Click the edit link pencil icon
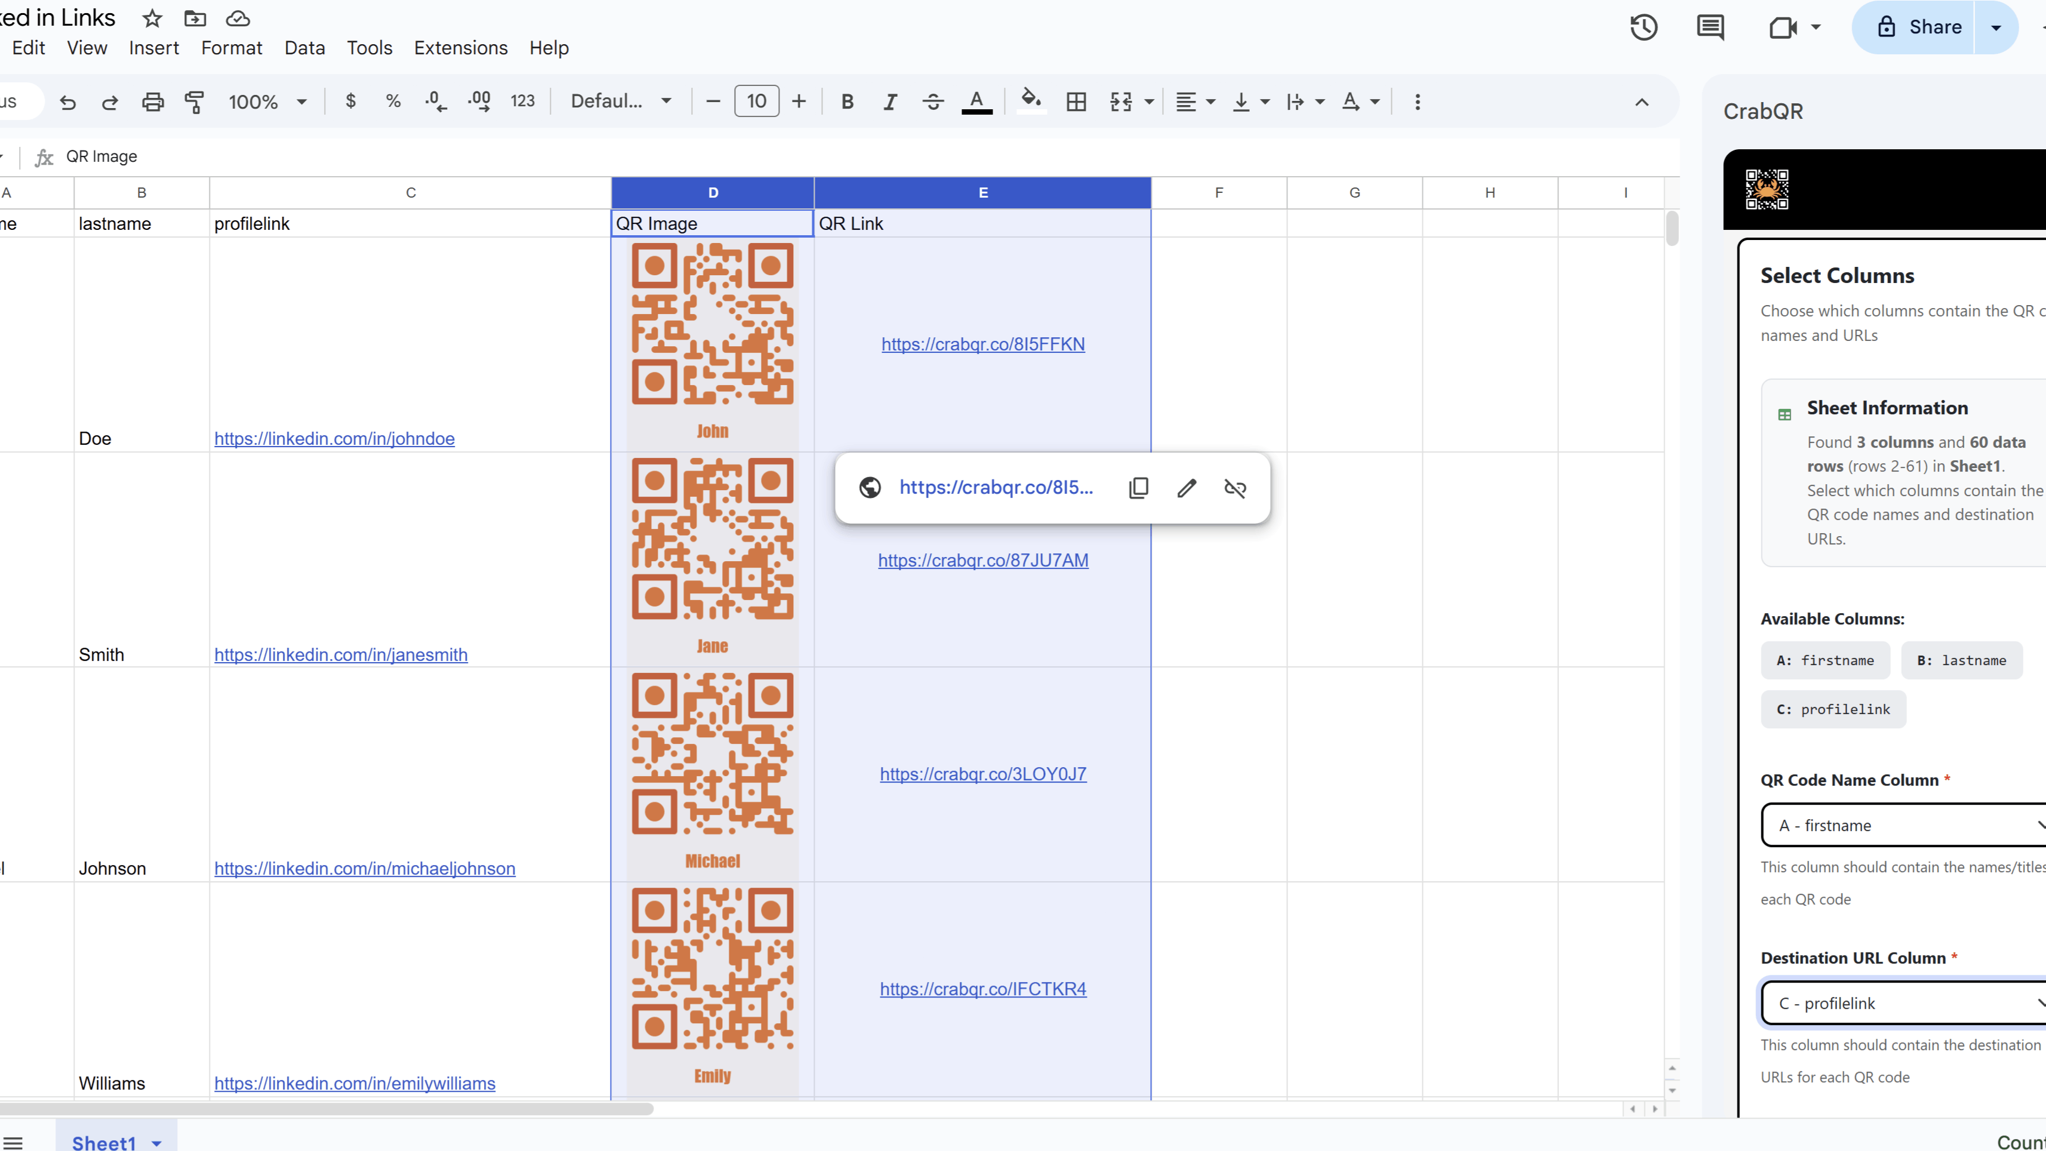 point(1187,488)
